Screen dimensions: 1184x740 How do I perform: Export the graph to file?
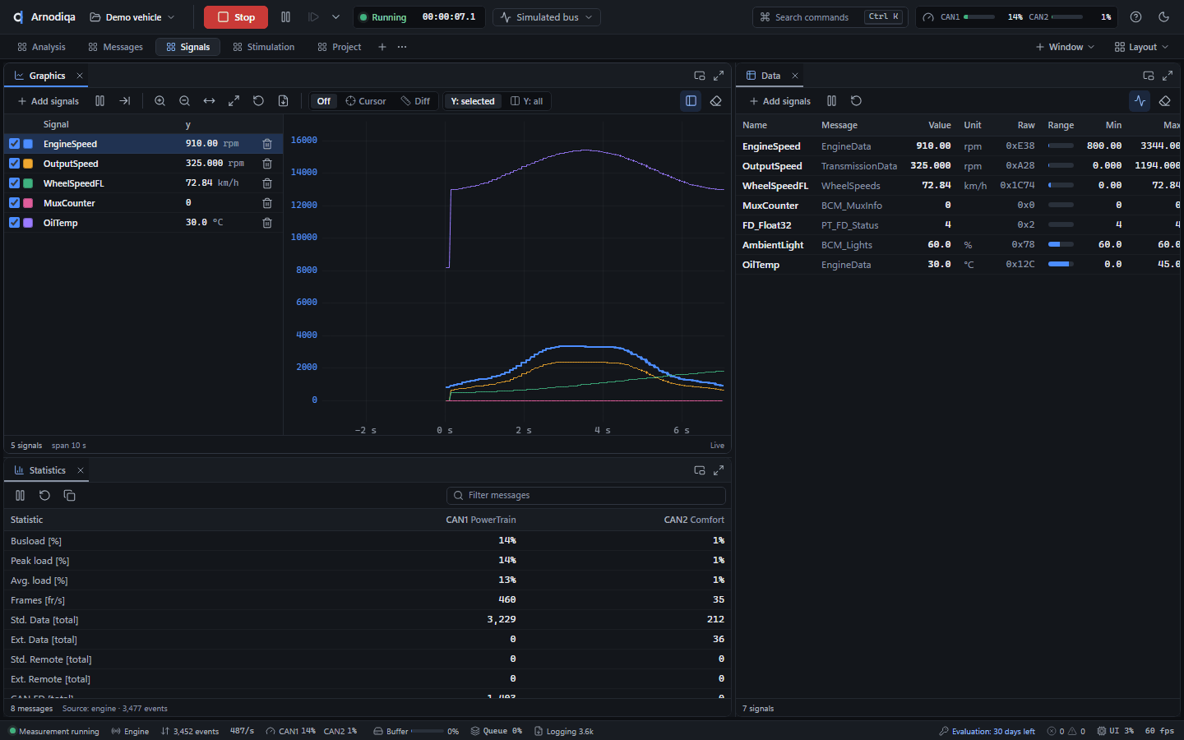tap(284, 101)
